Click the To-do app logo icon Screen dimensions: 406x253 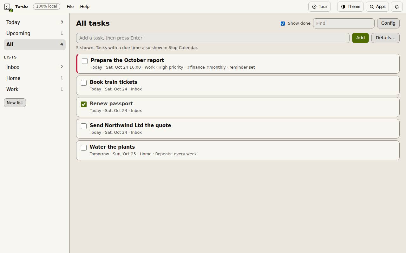8,7
